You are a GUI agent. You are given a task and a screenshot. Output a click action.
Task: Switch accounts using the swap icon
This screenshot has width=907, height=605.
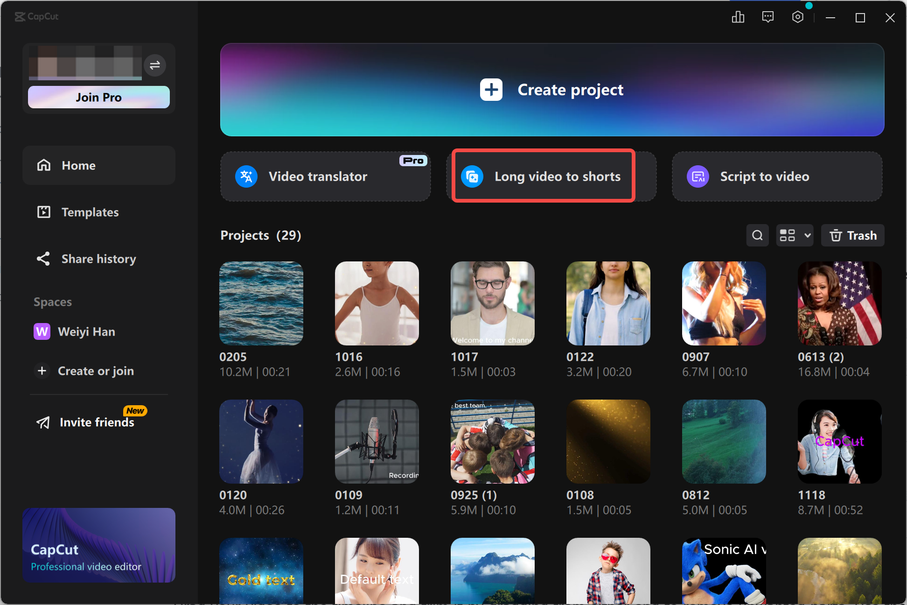pyautogui.click(x=155, y=65)
